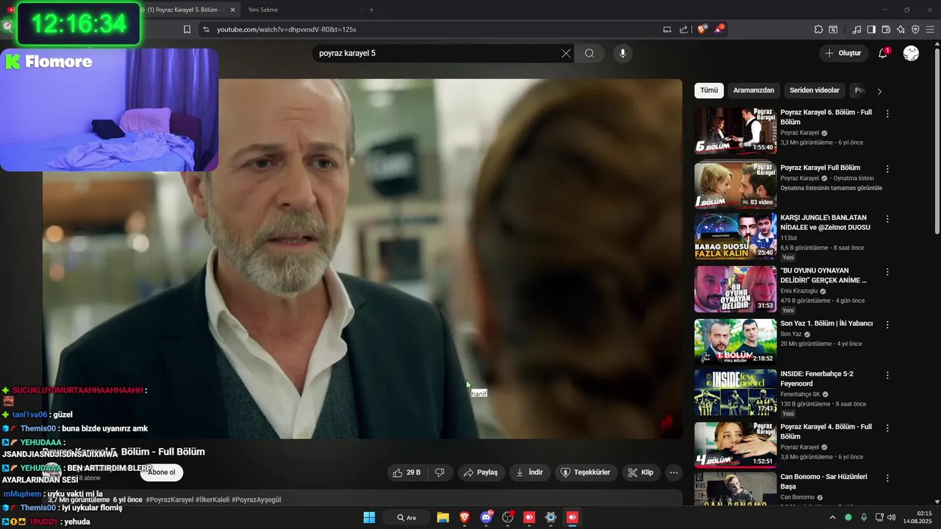This screenshot has height=529, width=941.
Task: Open the YouTube account avatar menu
Action: pos(911,53)
